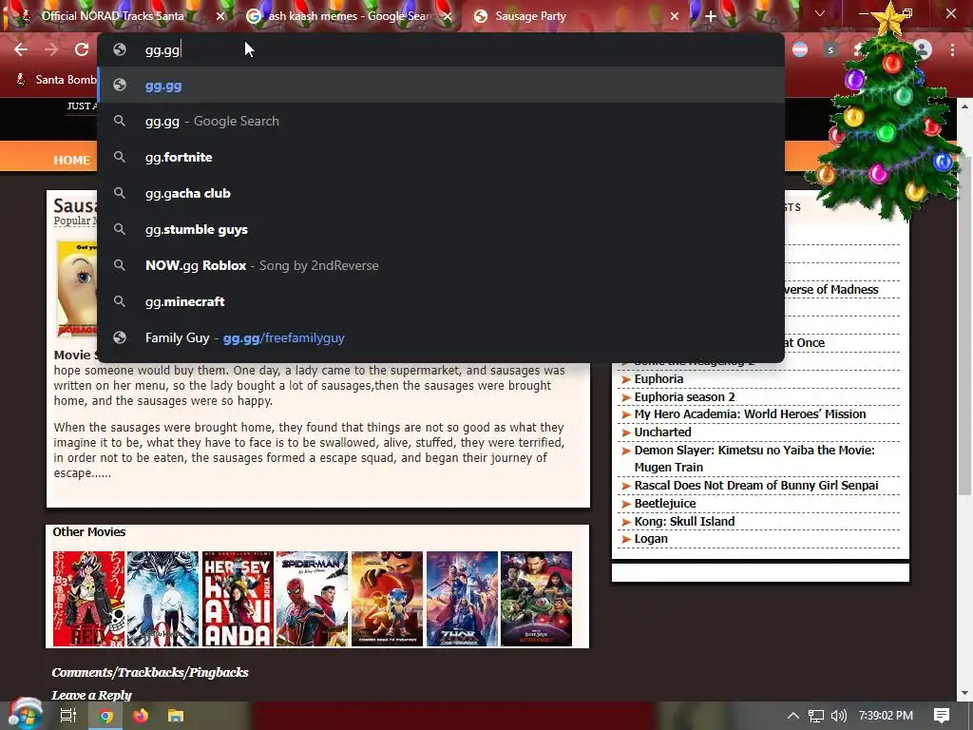Open the Beetlejuice link
The image size is (973, 730).
click(x=664, y=504)
